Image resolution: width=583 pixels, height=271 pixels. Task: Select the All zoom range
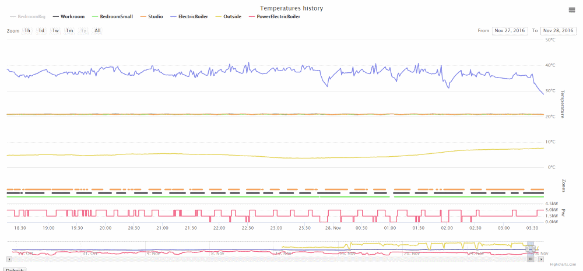(97, 31)
